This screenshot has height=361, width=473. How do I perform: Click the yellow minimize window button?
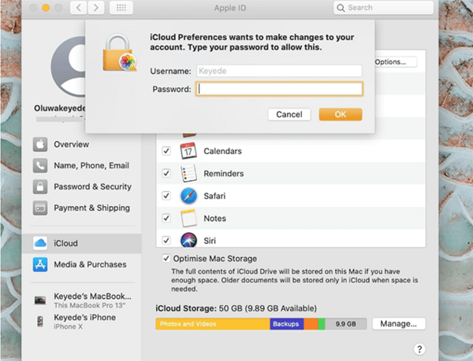click(x=46, y=8)
